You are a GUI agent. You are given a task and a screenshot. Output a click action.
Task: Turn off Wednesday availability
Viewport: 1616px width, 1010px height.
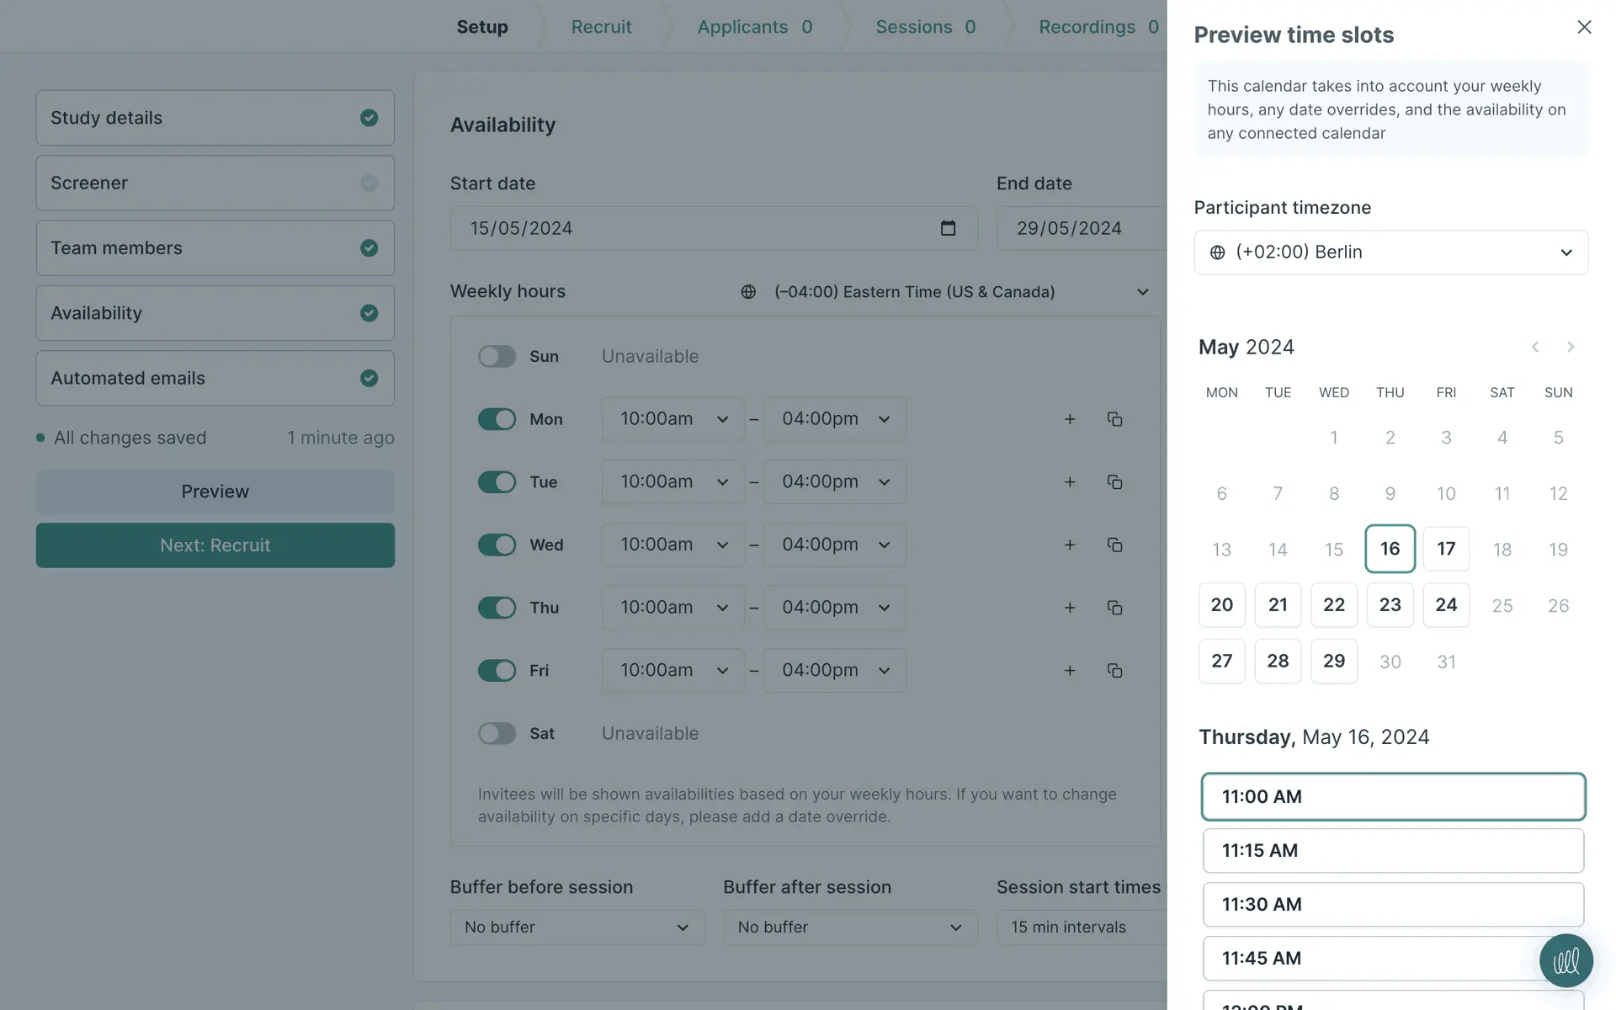coord(497,545)
